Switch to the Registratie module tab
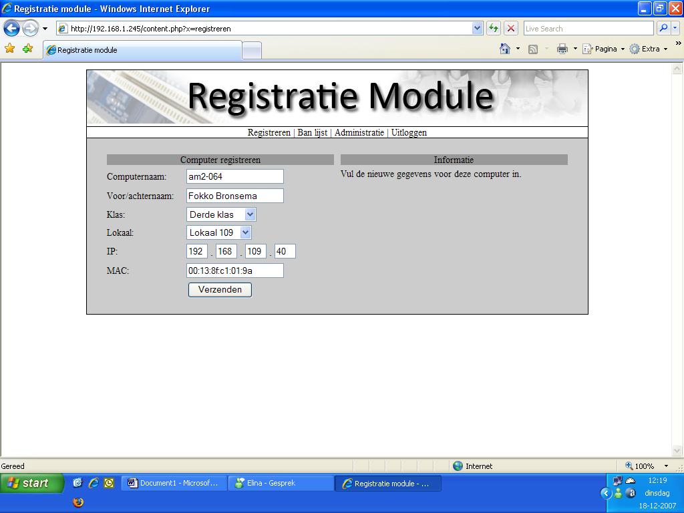Screen dimensions: 684x513 (142, 50)
